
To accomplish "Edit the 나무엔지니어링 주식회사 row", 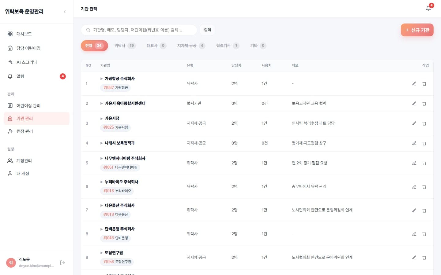I will pyautogui.click(x=414, y=163).
